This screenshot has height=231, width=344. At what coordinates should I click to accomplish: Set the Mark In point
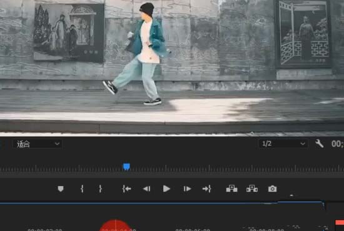point(82,189)
